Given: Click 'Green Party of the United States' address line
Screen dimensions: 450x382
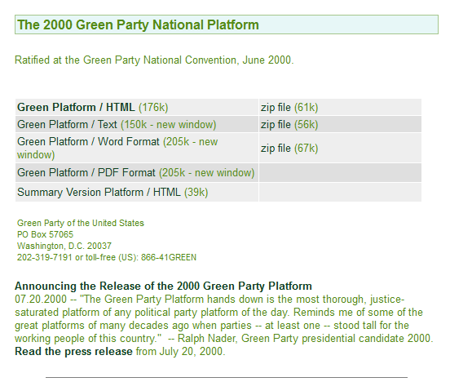Looking at the screenshot, I should tap(81, 223).
